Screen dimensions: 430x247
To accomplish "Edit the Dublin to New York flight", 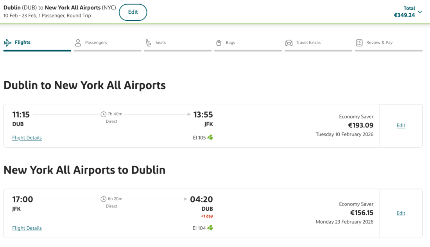I will point(401,125).
